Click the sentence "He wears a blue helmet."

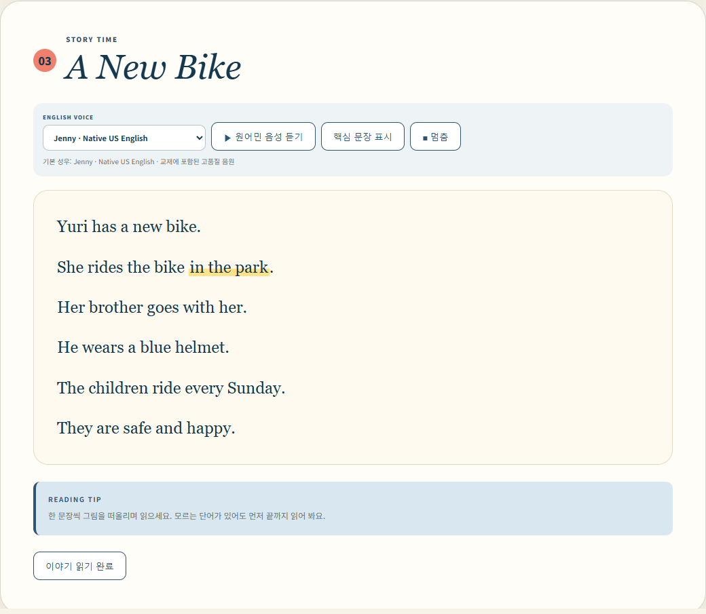(x=143, y=347)
